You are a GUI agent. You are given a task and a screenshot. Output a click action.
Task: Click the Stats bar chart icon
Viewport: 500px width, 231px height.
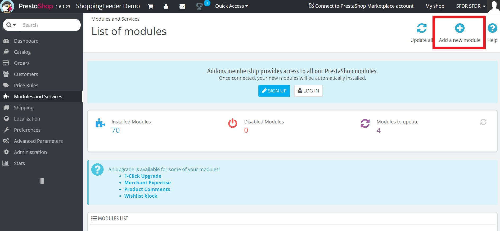(x=6, y=163)
